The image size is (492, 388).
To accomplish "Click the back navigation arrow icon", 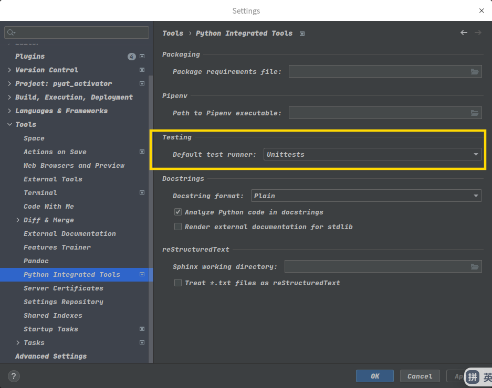I will pyautogui.click(x=464, y=33).
